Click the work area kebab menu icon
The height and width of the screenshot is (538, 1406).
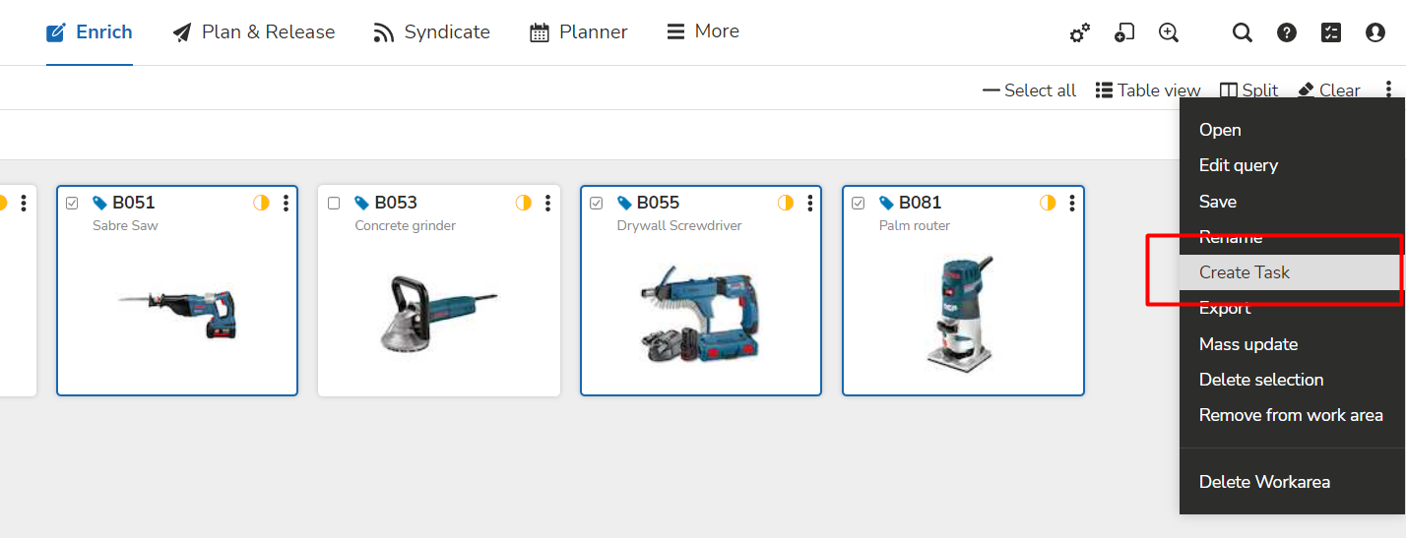click(x=1388, y=90)
